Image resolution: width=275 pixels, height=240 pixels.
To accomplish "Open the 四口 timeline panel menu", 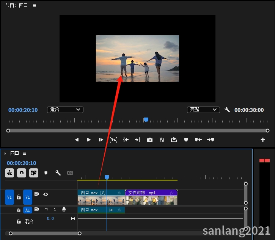I will pos(25,154).
